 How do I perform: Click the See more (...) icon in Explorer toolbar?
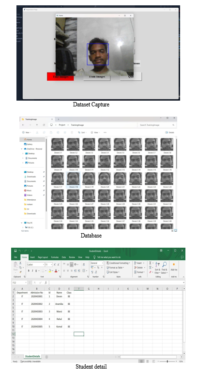[x=105, y=133]
